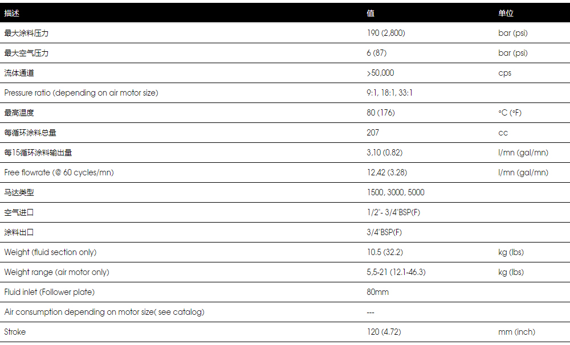Click the Stroke unit mm (inch)

[x=516, y=332]
